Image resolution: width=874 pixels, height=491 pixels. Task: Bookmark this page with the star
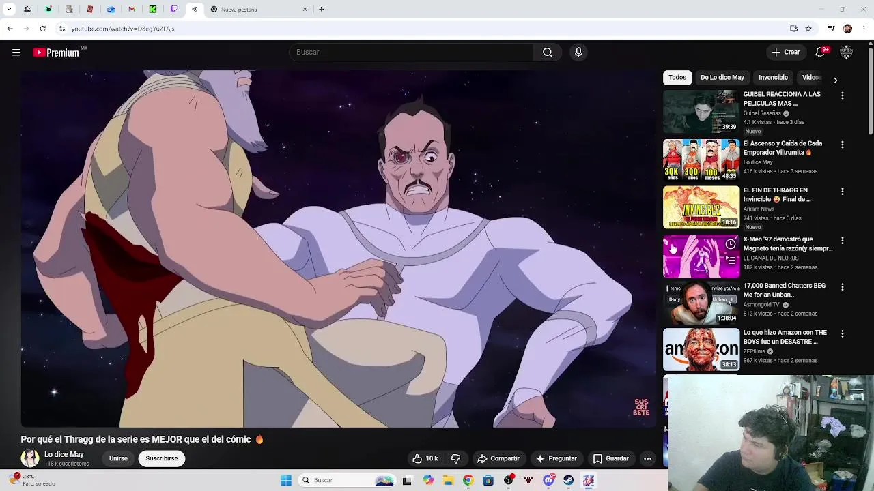click(808, 29)
